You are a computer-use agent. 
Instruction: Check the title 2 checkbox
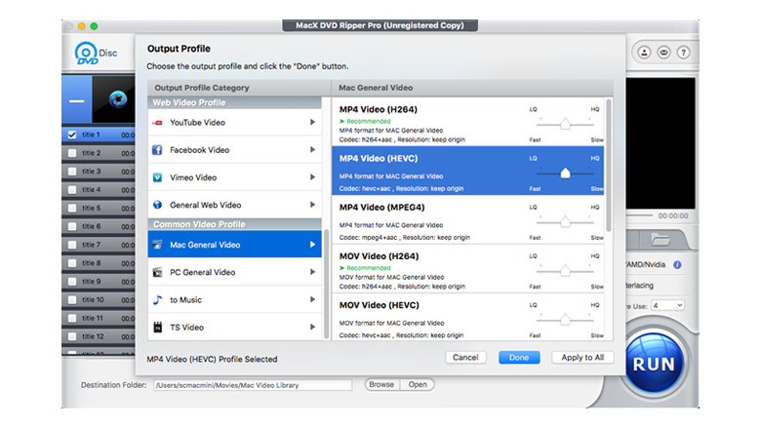pyautogui.click(x=72, y=153)
